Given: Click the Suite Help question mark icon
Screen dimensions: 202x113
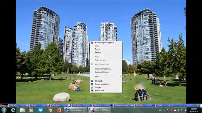Looking at the screenshot, I should pos(153,105).
